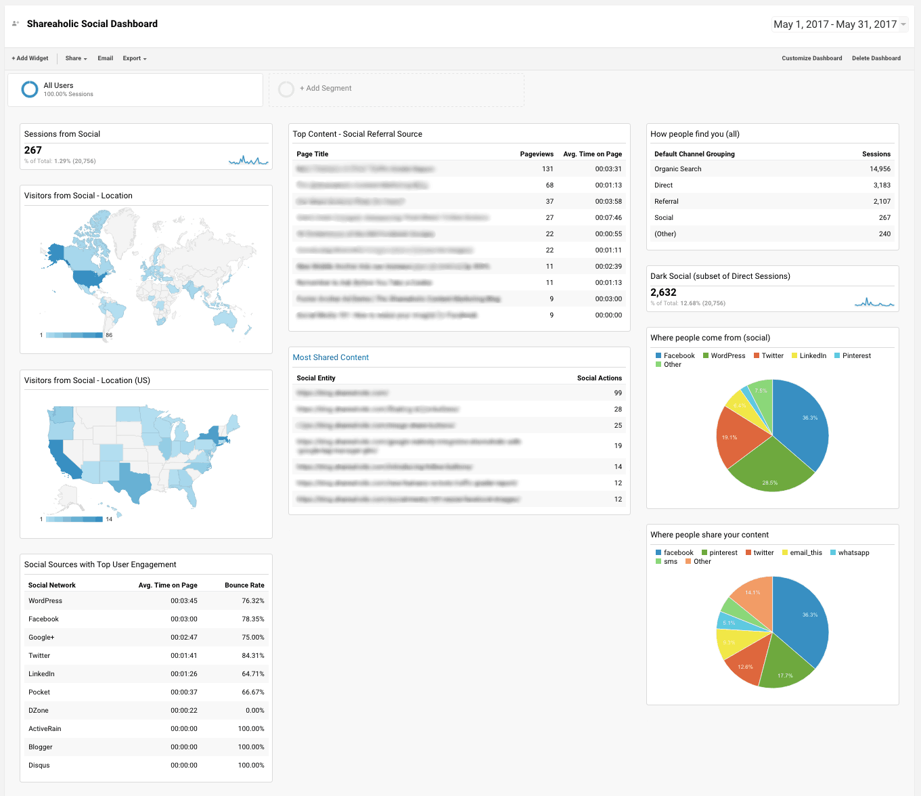Open the May 1 - May 31 date range selector

838,24
